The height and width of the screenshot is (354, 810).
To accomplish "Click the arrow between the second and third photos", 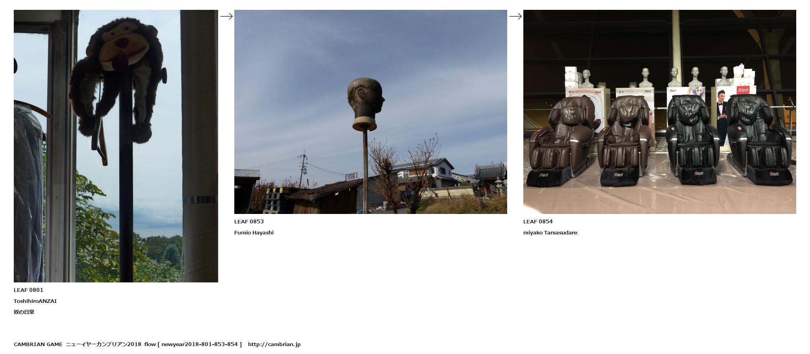I will coord(515,16).
